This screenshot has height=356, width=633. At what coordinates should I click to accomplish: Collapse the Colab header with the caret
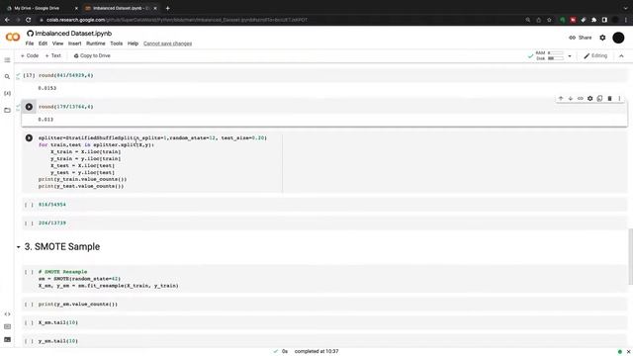point(621,56)
